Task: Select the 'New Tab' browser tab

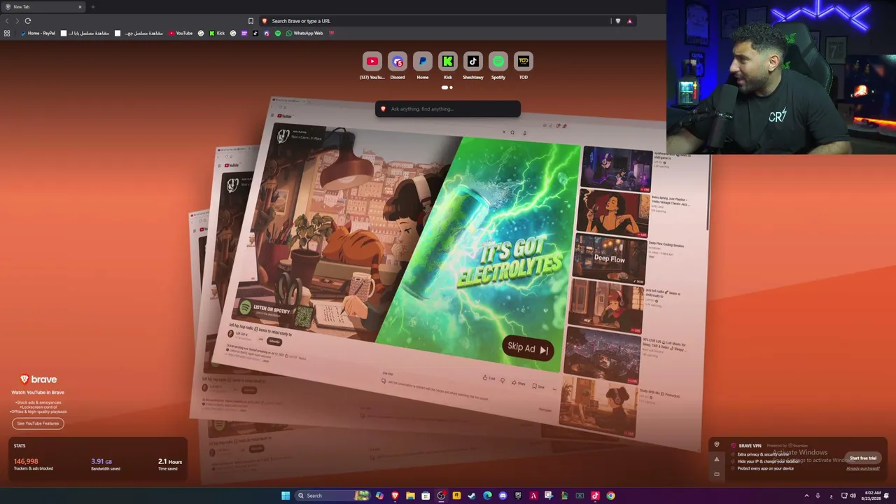Action: (42, 7)
